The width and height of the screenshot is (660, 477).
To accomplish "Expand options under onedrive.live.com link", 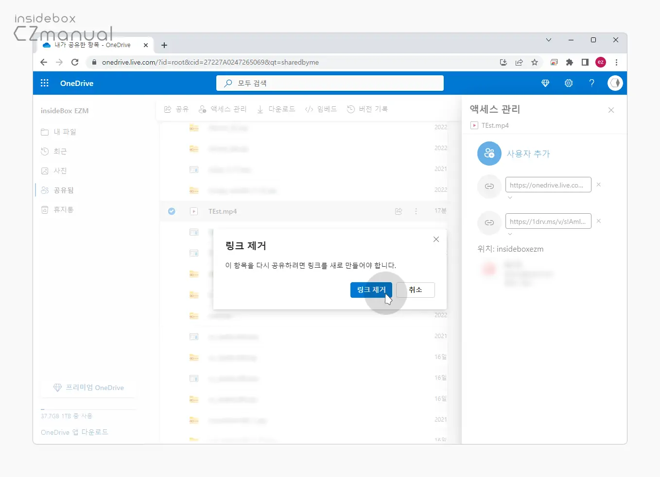I will click(x=510, y=198).
